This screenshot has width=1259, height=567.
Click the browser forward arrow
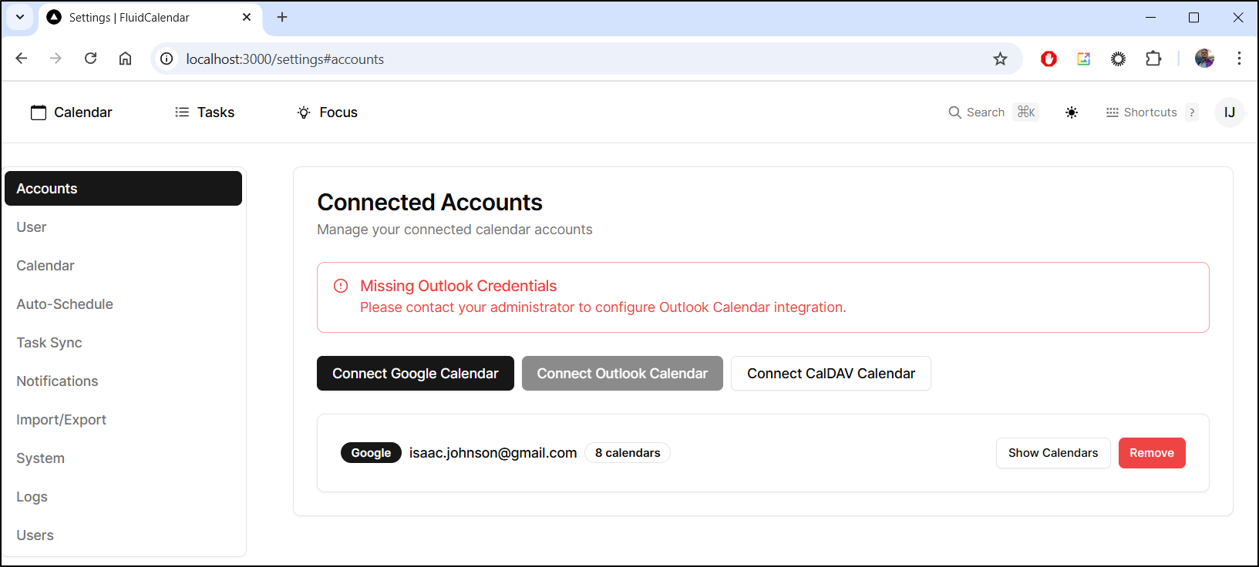click(56, 59)
